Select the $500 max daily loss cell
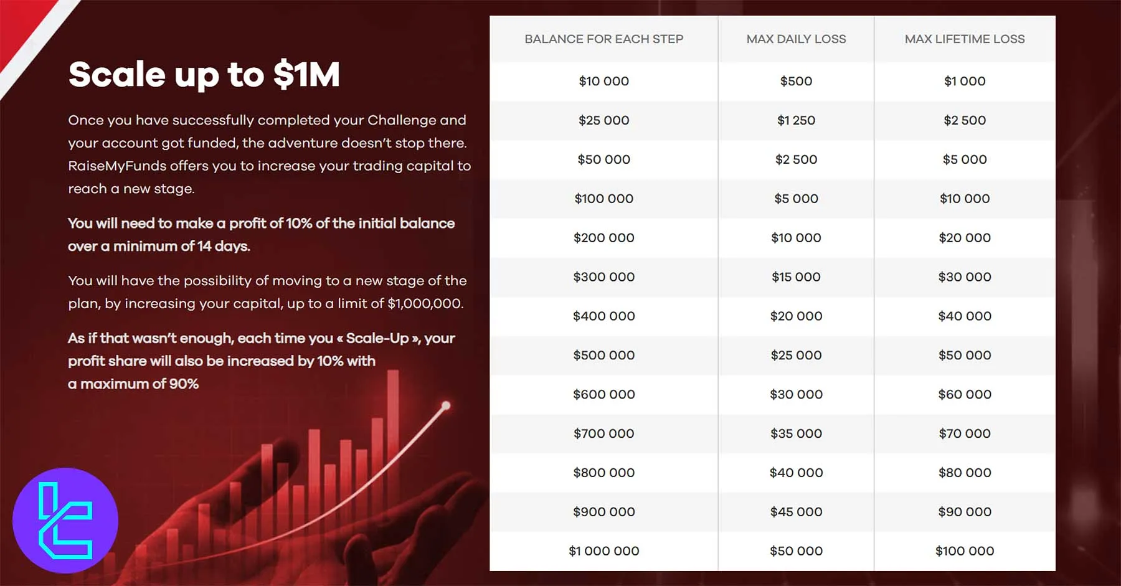The height and width of the screenshot is (586, 1121). pyautogui.click(x=796, y=81)
